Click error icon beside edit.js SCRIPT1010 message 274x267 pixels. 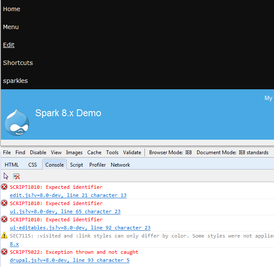(4, 187)
